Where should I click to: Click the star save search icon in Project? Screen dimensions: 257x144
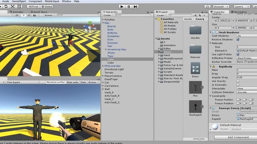point(204,15)
